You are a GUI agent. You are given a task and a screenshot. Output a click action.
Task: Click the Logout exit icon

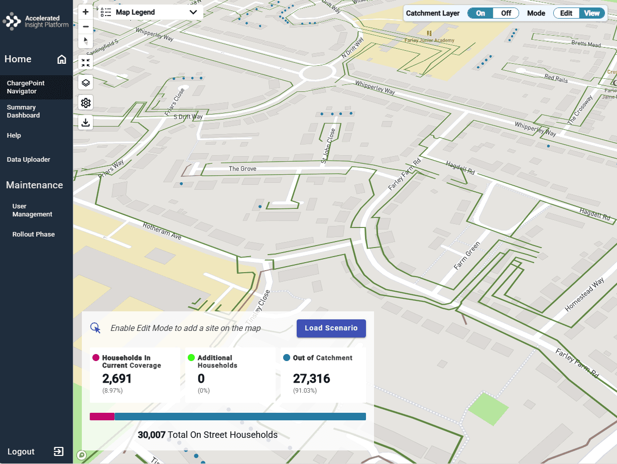point(59,451)
